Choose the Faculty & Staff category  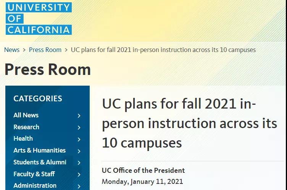tap(34, 174)
